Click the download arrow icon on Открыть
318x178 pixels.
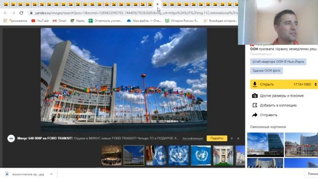click(x=255, y=84)
